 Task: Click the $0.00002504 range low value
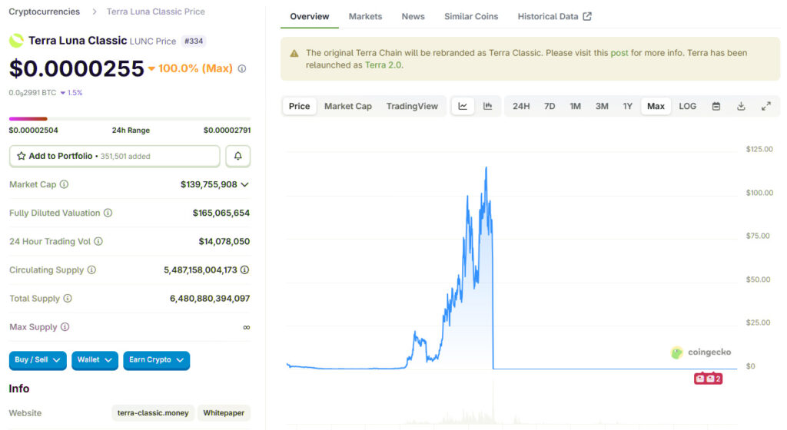coord(33,131)
